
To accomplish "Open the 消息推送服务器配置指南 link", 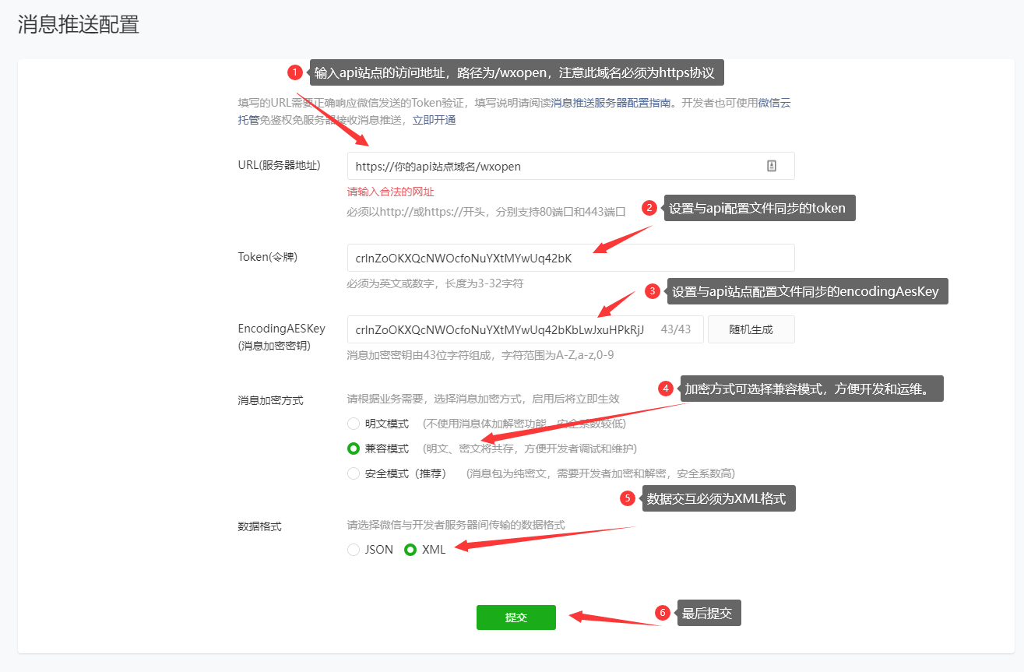I will [x=611, y=103].
